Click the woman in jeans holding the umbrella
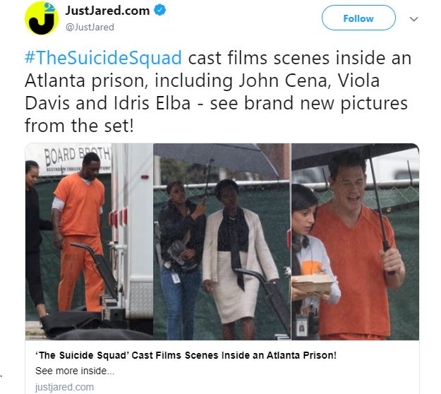Viewport: 441px width, 394px height. click(180, 259)
